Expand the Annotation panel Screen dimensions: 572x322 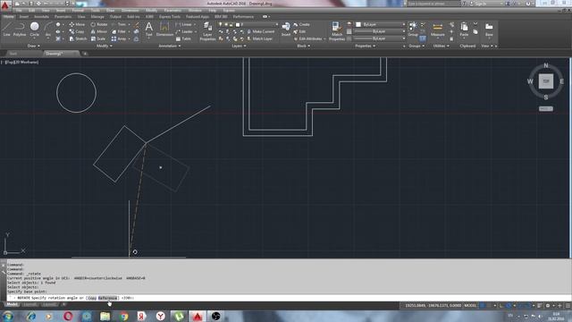tap(170, 46)
